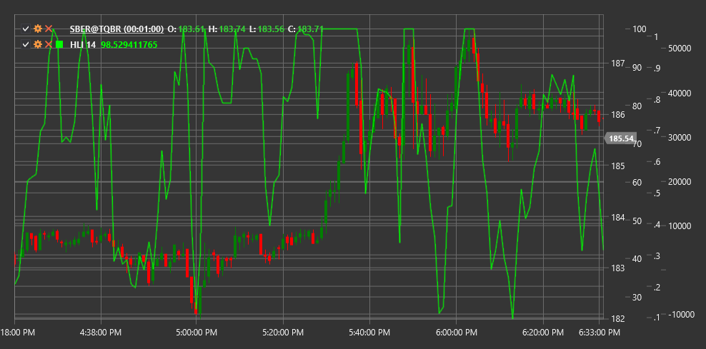The image size is (706, 349).
Task: Click the 5:20:00 PM time axis label
Action: click(283, 333)
